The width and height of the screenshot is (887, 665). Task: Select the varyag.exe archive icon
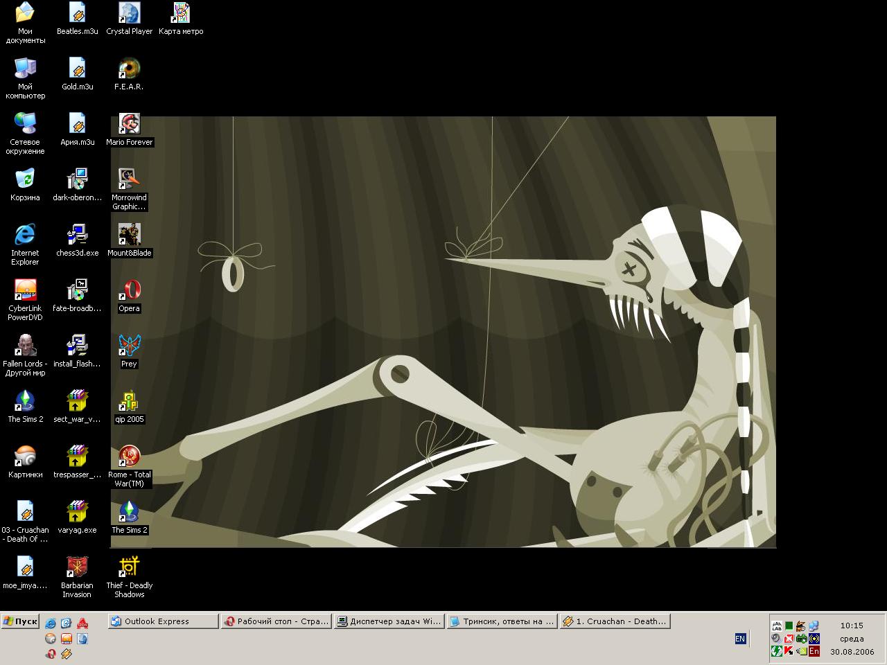77,512
